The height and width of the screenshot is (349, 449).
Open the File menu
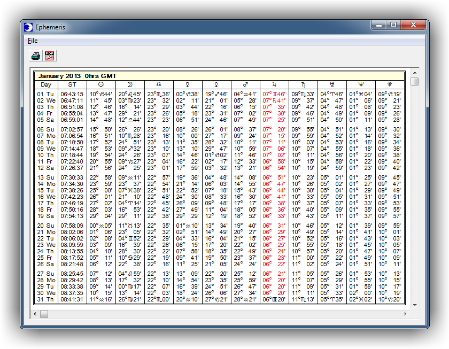point(33,41)
